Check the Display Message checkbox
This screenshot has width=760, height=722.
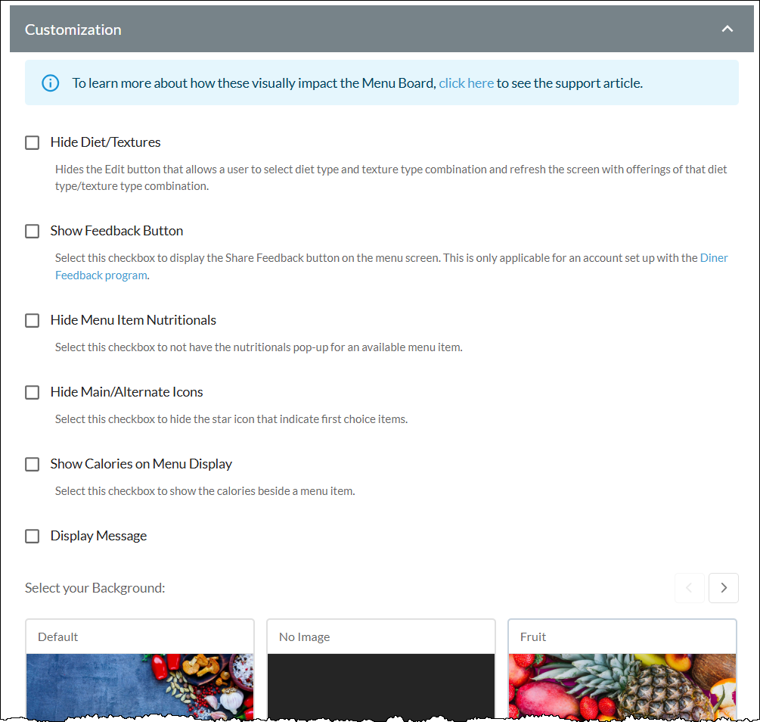tap(32, 536)
